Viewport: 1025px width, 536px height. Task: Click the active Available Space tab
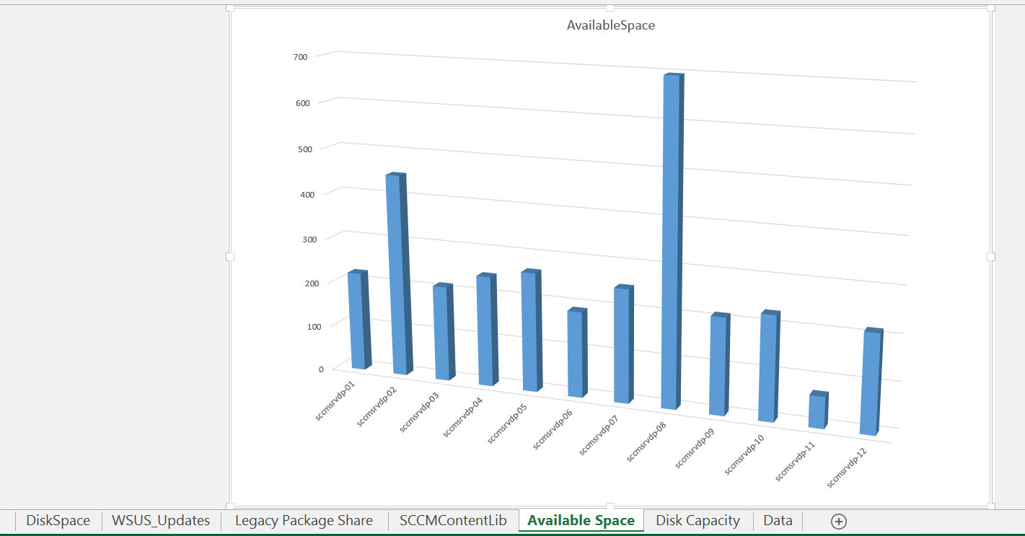tap(581, 521)
